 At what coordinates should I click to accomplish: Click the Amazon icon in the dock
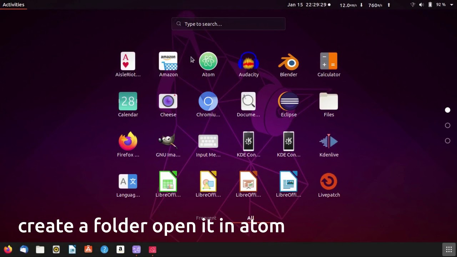(120, 250)
